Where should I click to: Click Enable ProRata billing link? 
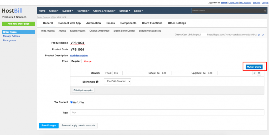pos(150,31)
